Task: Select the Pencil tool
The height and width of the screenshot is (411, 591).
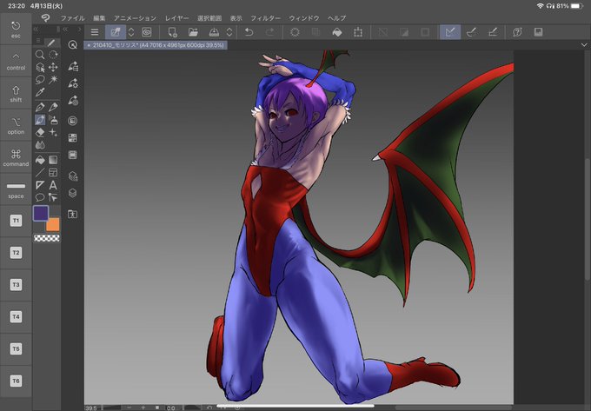Action: point(53,107)
